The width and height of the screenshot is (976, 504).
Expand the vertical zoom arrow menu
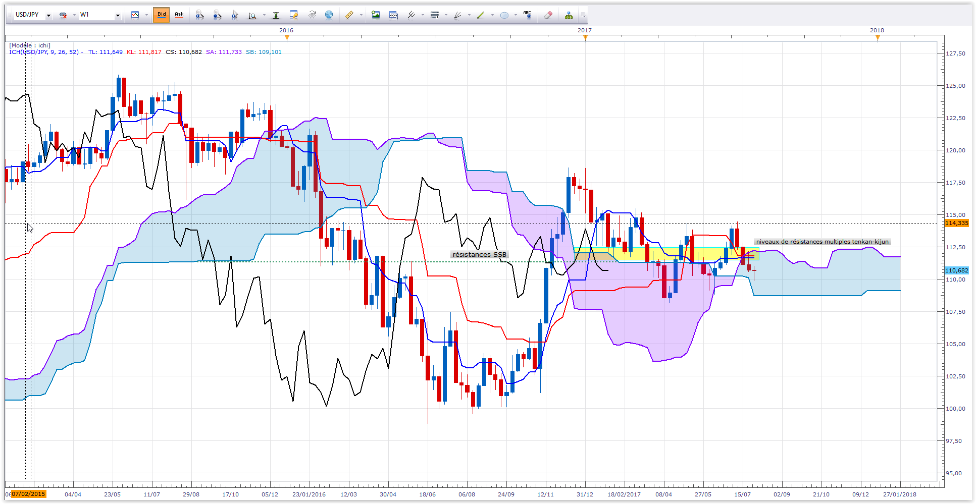tap(264, 15)
